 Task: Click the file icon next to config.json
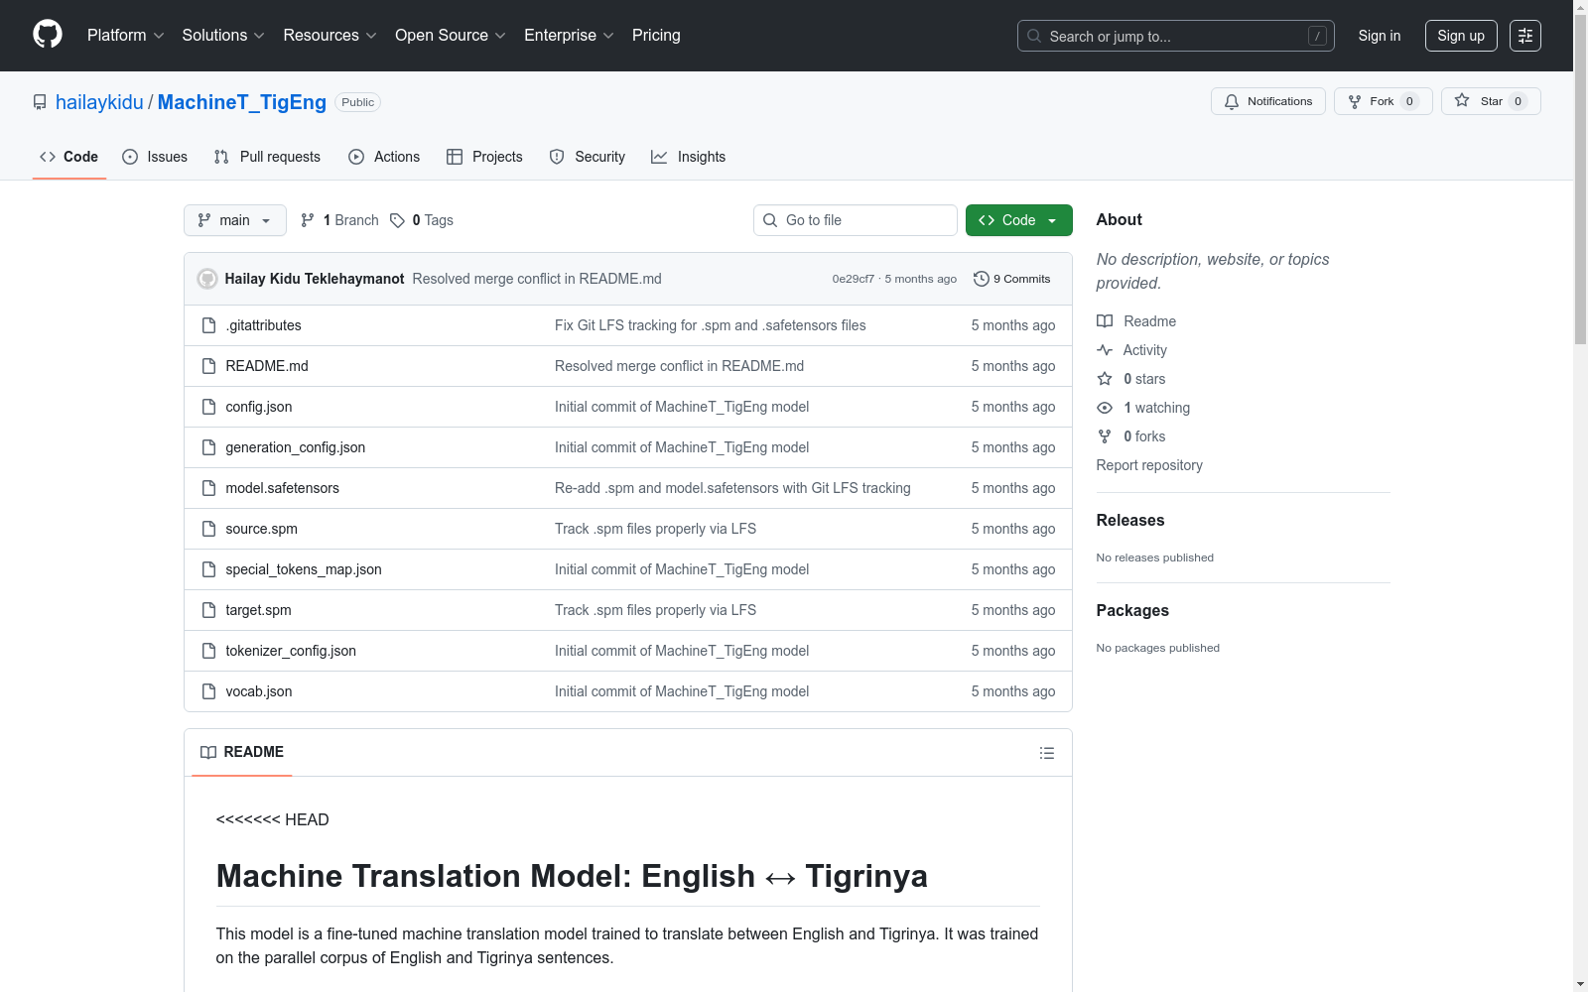[x=208, y=407]
